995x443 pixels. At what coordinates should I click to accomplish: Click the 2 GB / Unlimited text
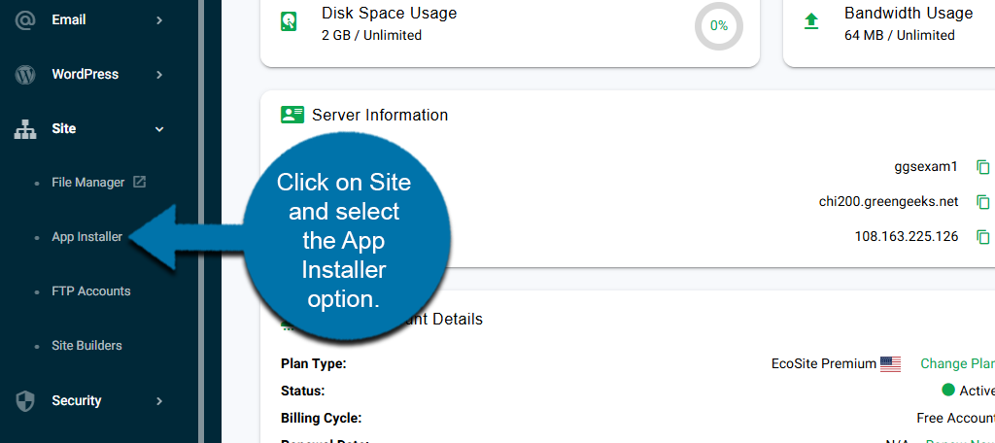(x=372, y=36)
